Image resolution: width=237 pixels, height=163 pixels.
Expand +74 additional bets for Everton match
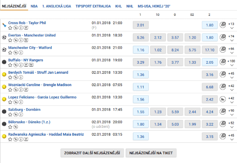pos(231,38)
